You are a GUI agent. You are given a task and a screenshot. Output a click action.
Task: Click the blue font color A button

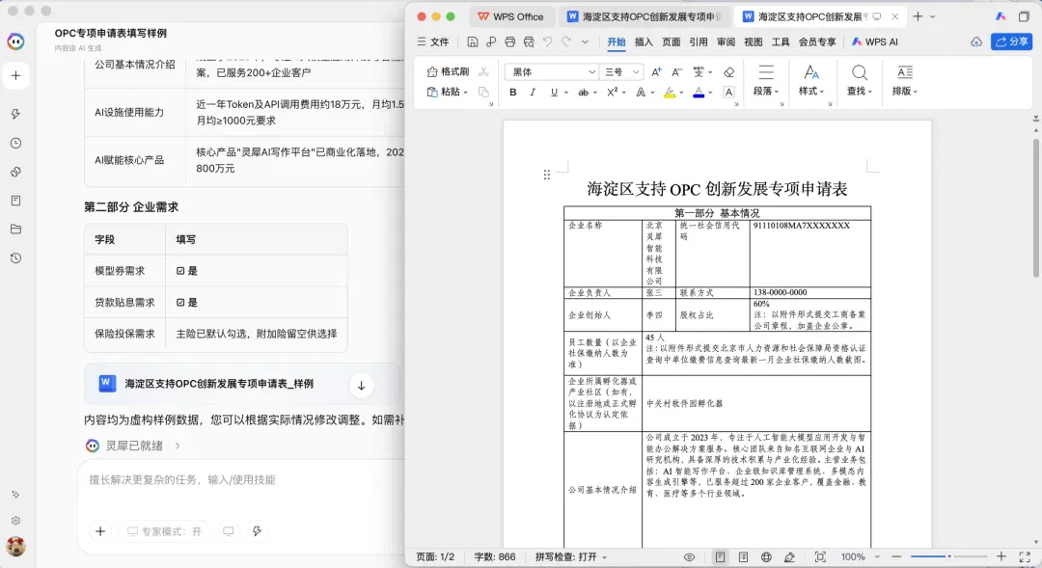[x=699, y=93]
